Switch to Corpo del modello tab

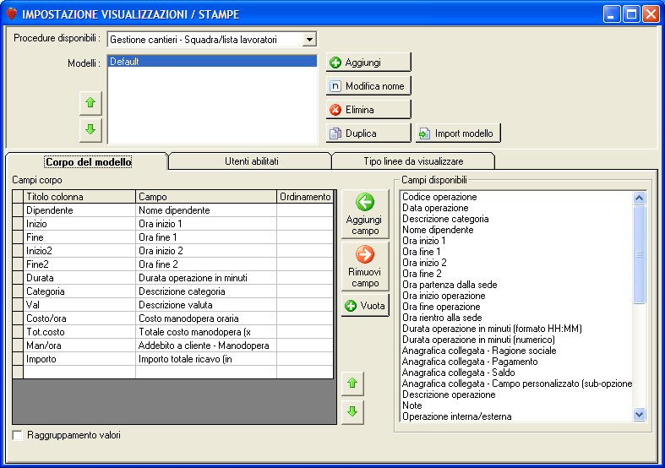(88, 161)
